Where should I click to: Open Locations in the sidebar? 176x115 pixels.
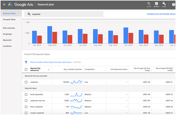tap(7, 46)
